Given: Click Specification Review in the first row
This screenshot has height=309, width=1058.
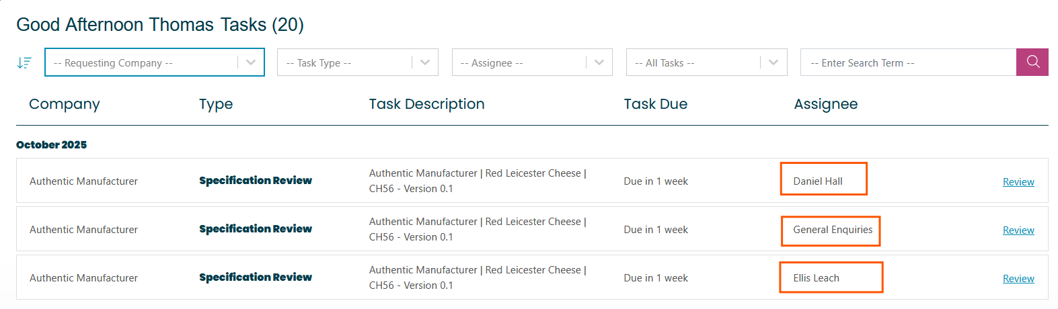Looking at the screenshot, I should click(x=256, y=181).
